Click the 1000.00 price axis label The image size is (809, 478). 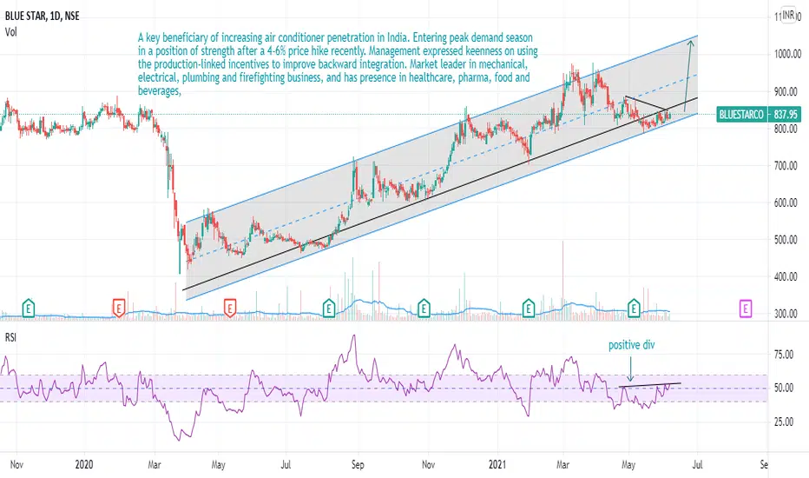coord(787,54)
